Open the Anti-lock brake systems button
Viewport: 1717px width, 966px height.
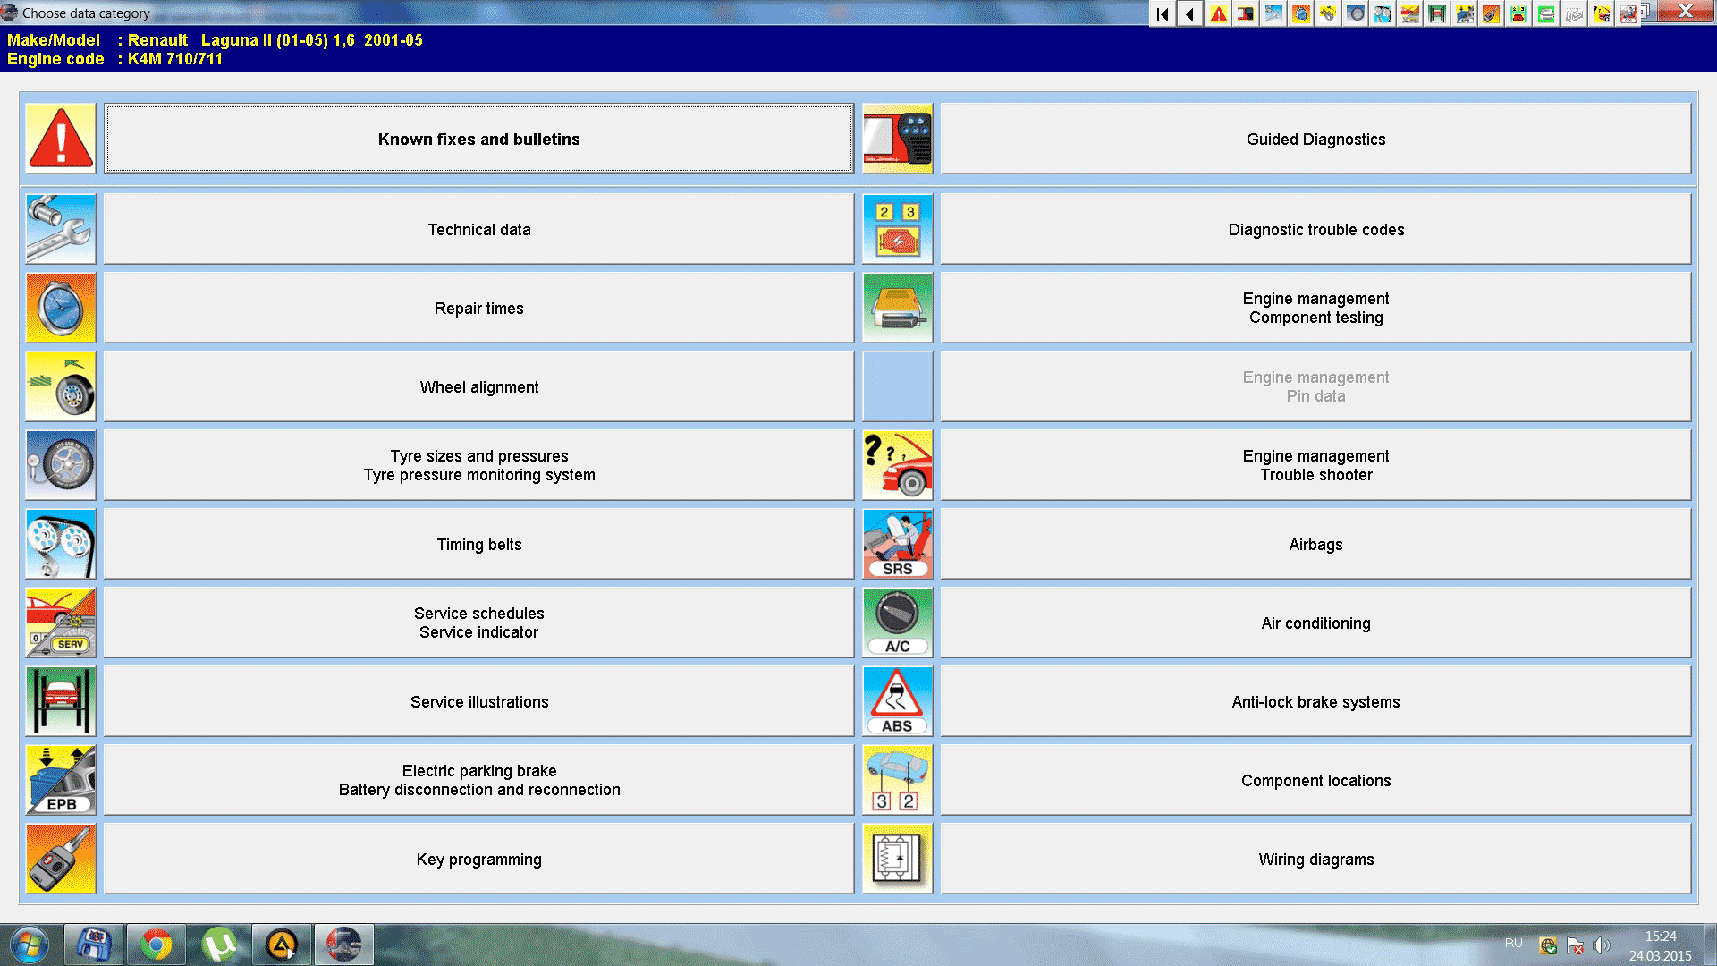[x=1315, y=701]
